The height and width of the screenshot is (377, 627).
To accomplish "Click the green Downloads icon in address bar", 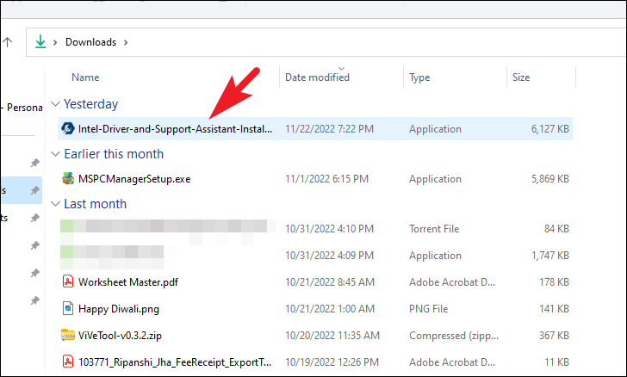I will click(x=40, y=41).
